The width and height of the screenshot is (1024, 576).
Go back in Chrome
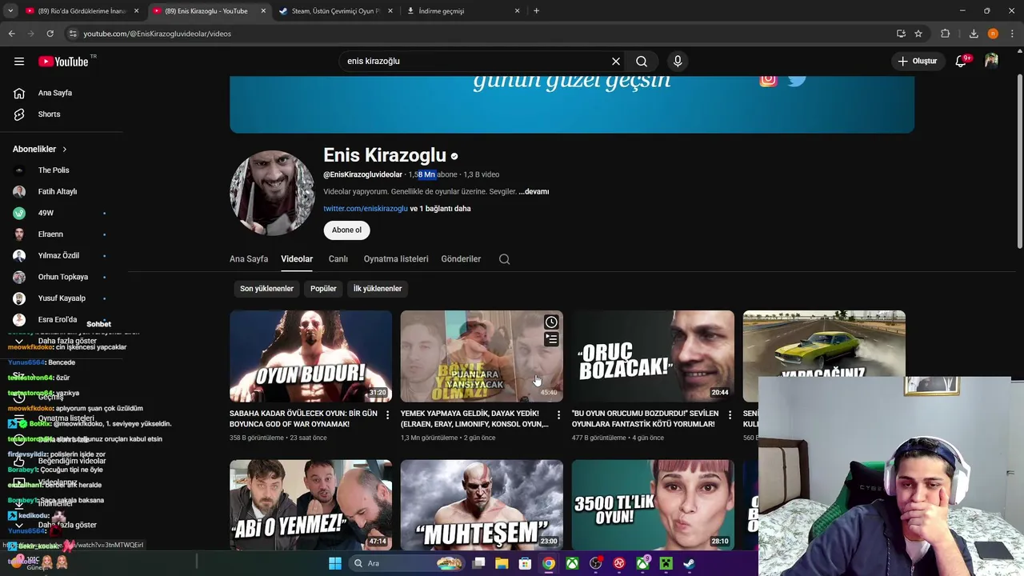[x=11, y=34]
